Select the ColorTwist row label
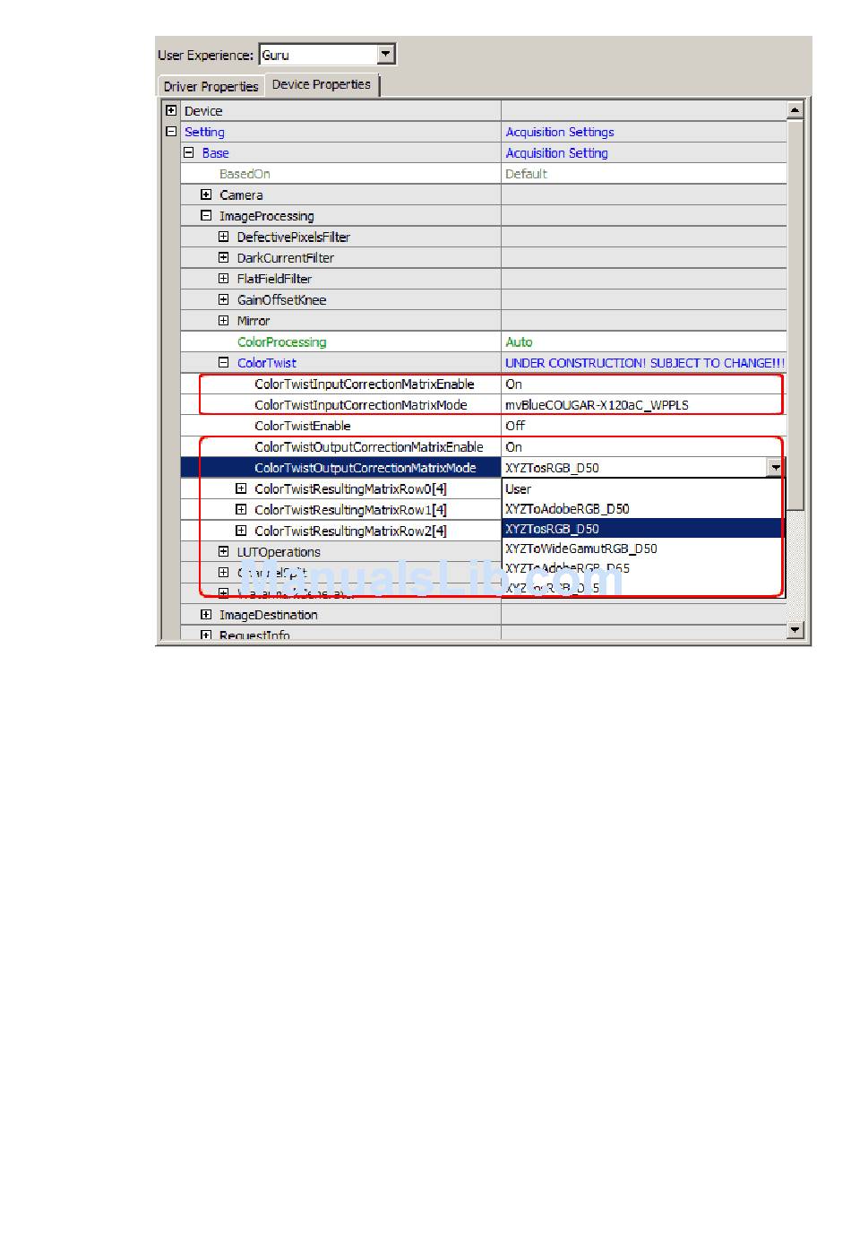851x1253 pixels. click(x=267, y=363)
